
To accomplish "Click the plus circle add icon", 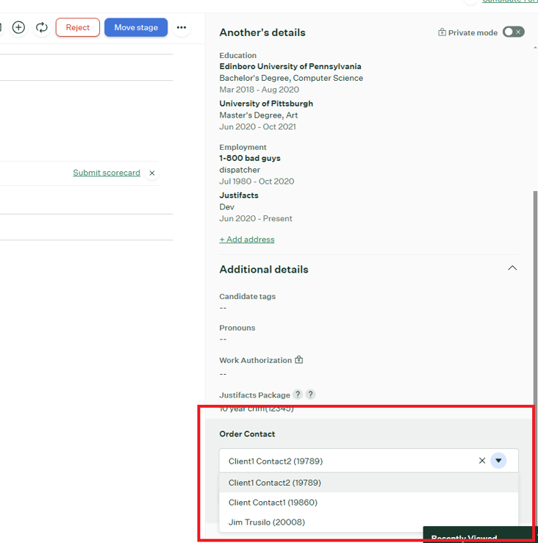I will [18, 27].
